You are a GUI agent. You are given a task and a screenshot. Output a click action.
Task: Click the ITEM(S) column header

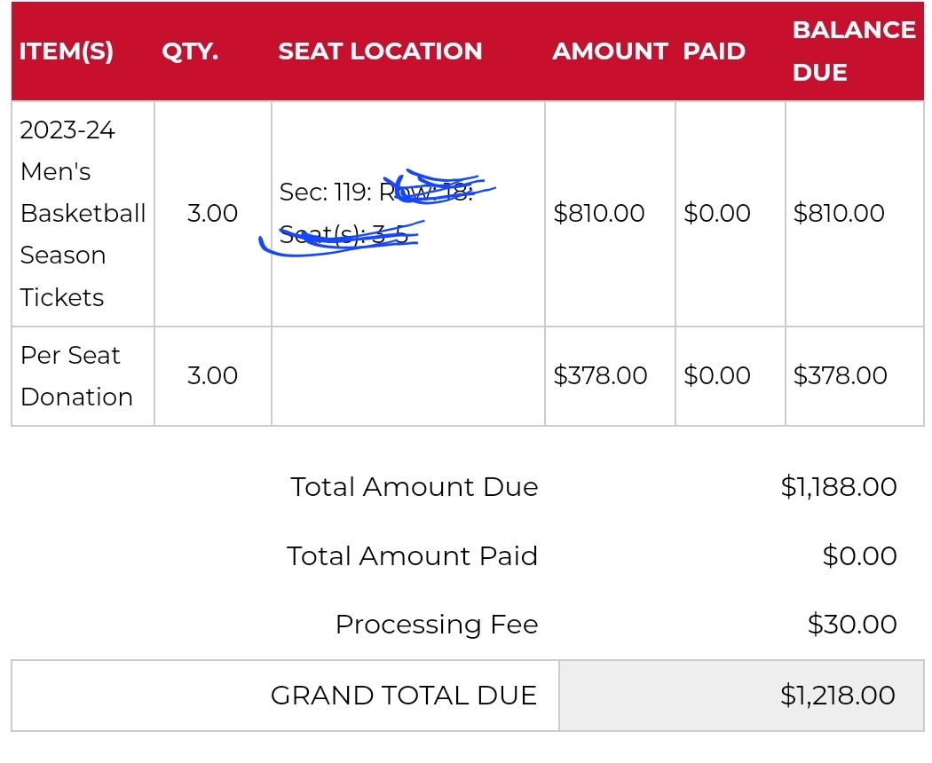coord(66,51)
